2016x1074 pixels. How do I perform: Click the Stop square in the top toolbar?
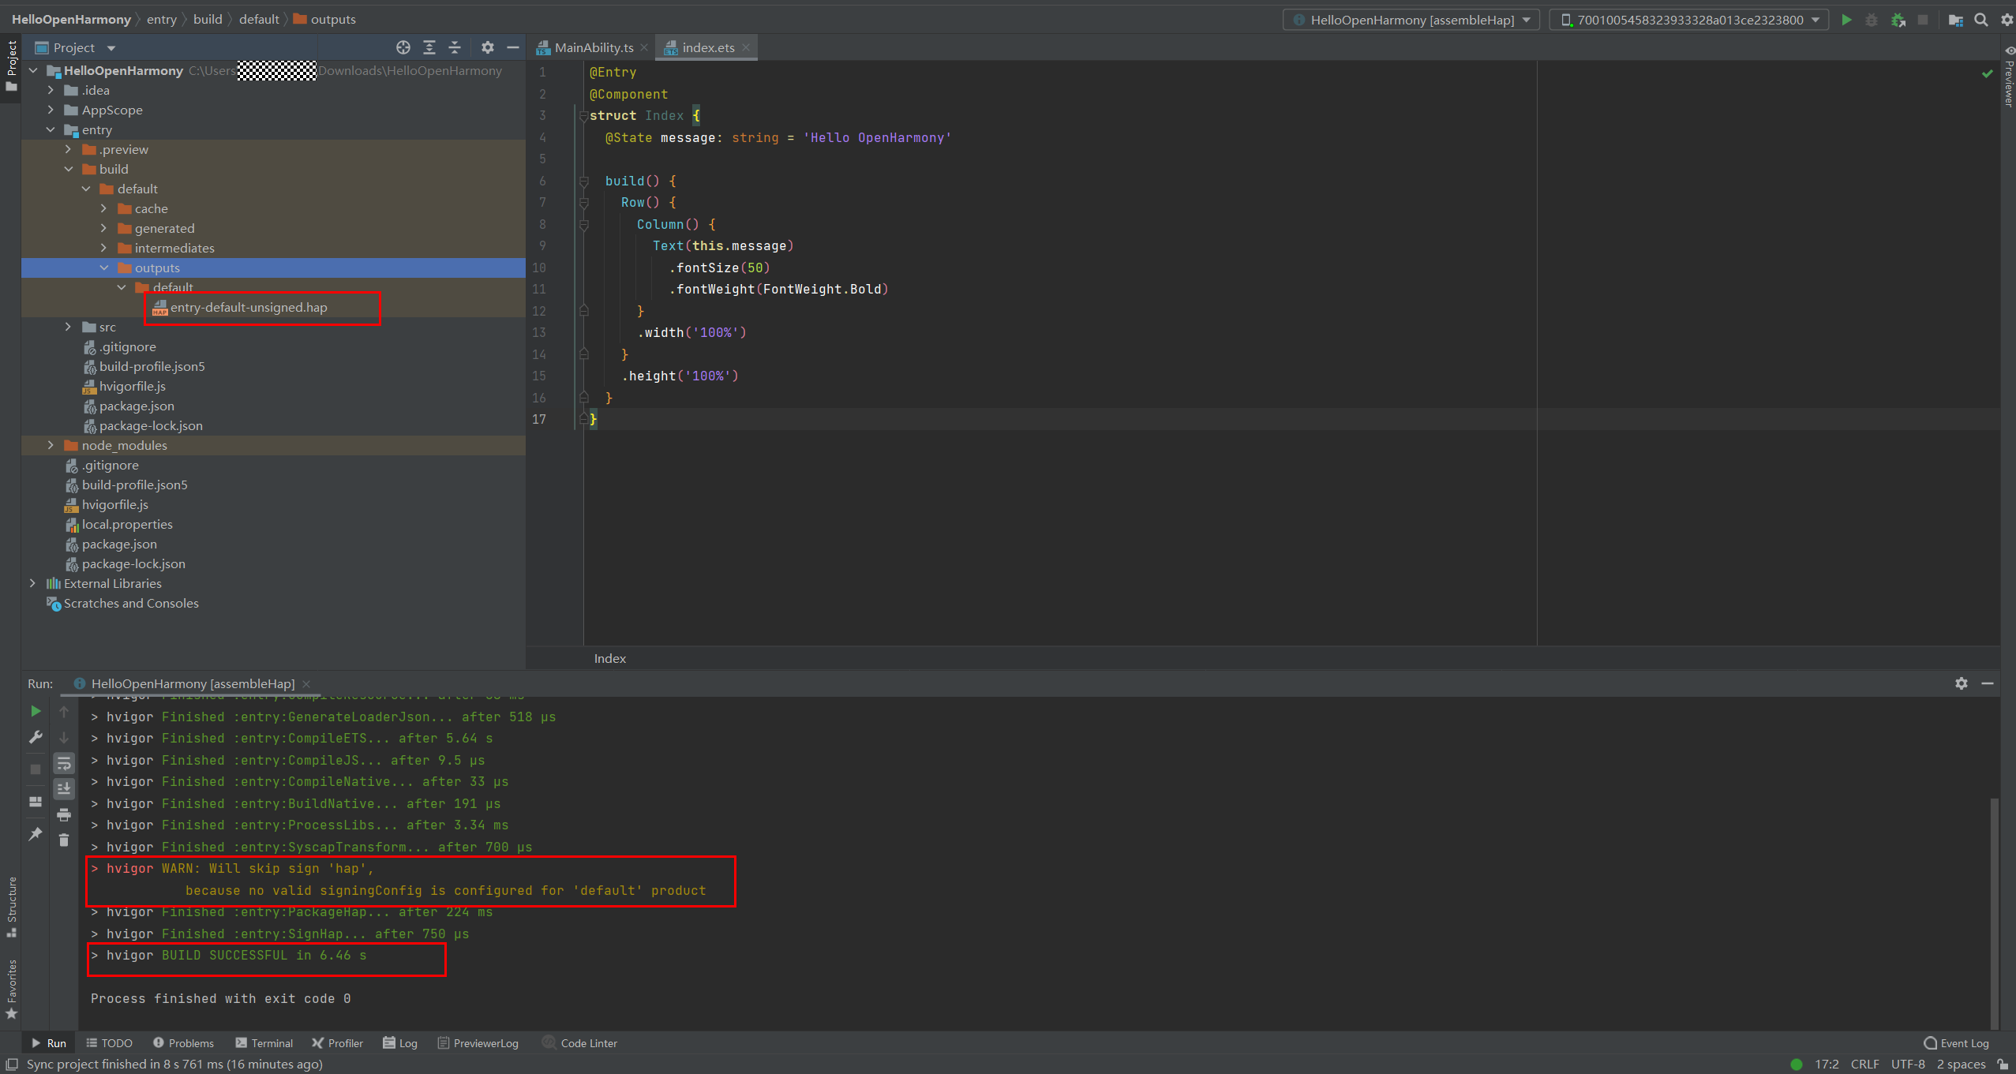(x=1924, y=20)
